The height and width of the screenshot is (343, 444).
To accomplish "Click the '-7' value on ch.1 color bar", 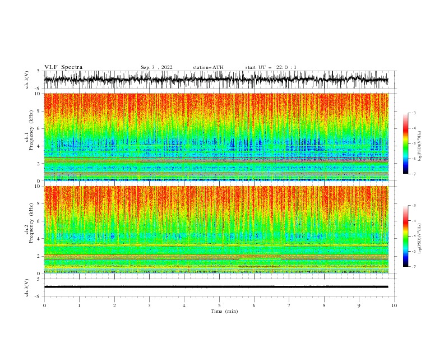I will pos(413,174).
